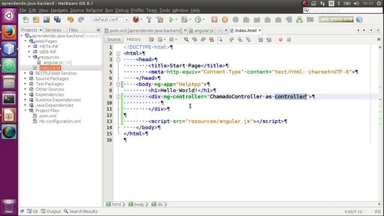Close the index.html editor tab
This screenshot has width=384, height=216.
point(260,31)
